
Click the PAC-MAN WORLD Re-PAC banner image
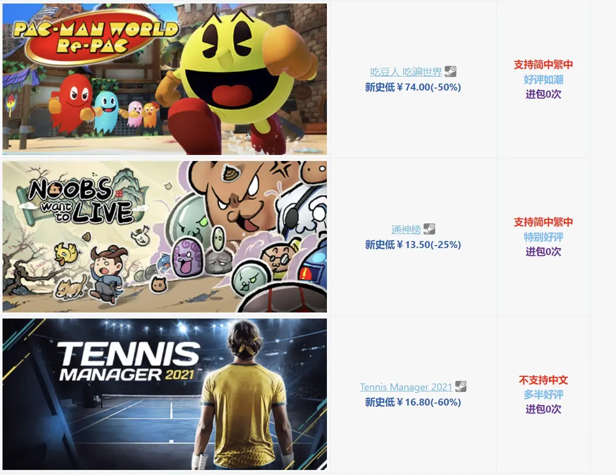click(165, 79)
